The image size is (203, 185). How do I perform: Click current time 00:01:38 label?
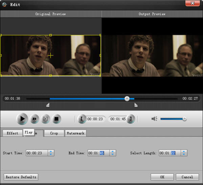[x=13, y=99]
